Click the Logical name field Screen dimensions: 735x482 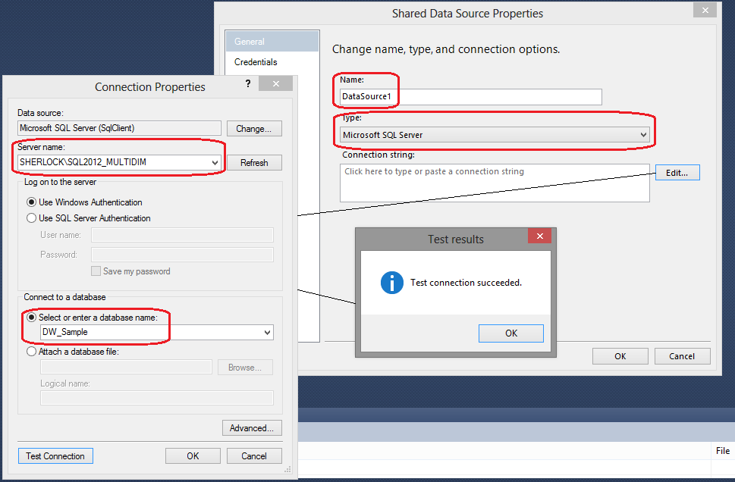point(157,398)
